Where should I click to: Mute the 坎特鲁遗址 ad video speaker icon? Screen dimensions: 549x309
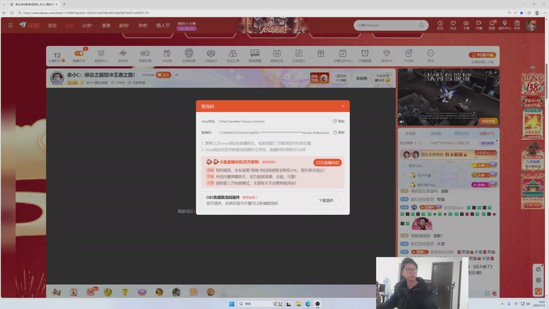(x=402, y=122)
